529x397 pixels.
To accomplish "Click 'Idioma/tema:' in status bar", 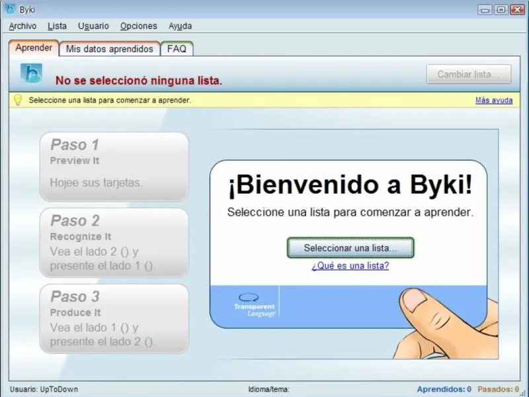I will tap(269, 389).
